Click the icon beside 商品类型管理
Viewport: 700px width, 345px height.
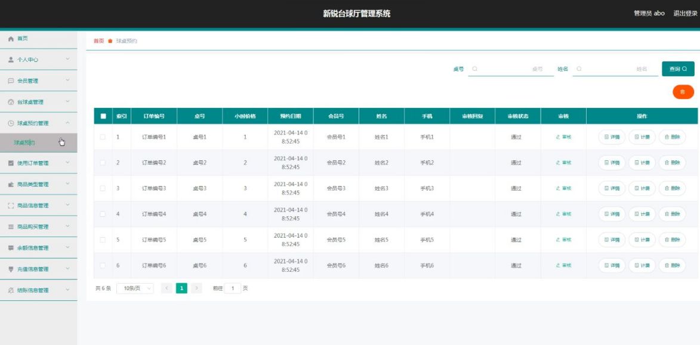click(11, 184)
